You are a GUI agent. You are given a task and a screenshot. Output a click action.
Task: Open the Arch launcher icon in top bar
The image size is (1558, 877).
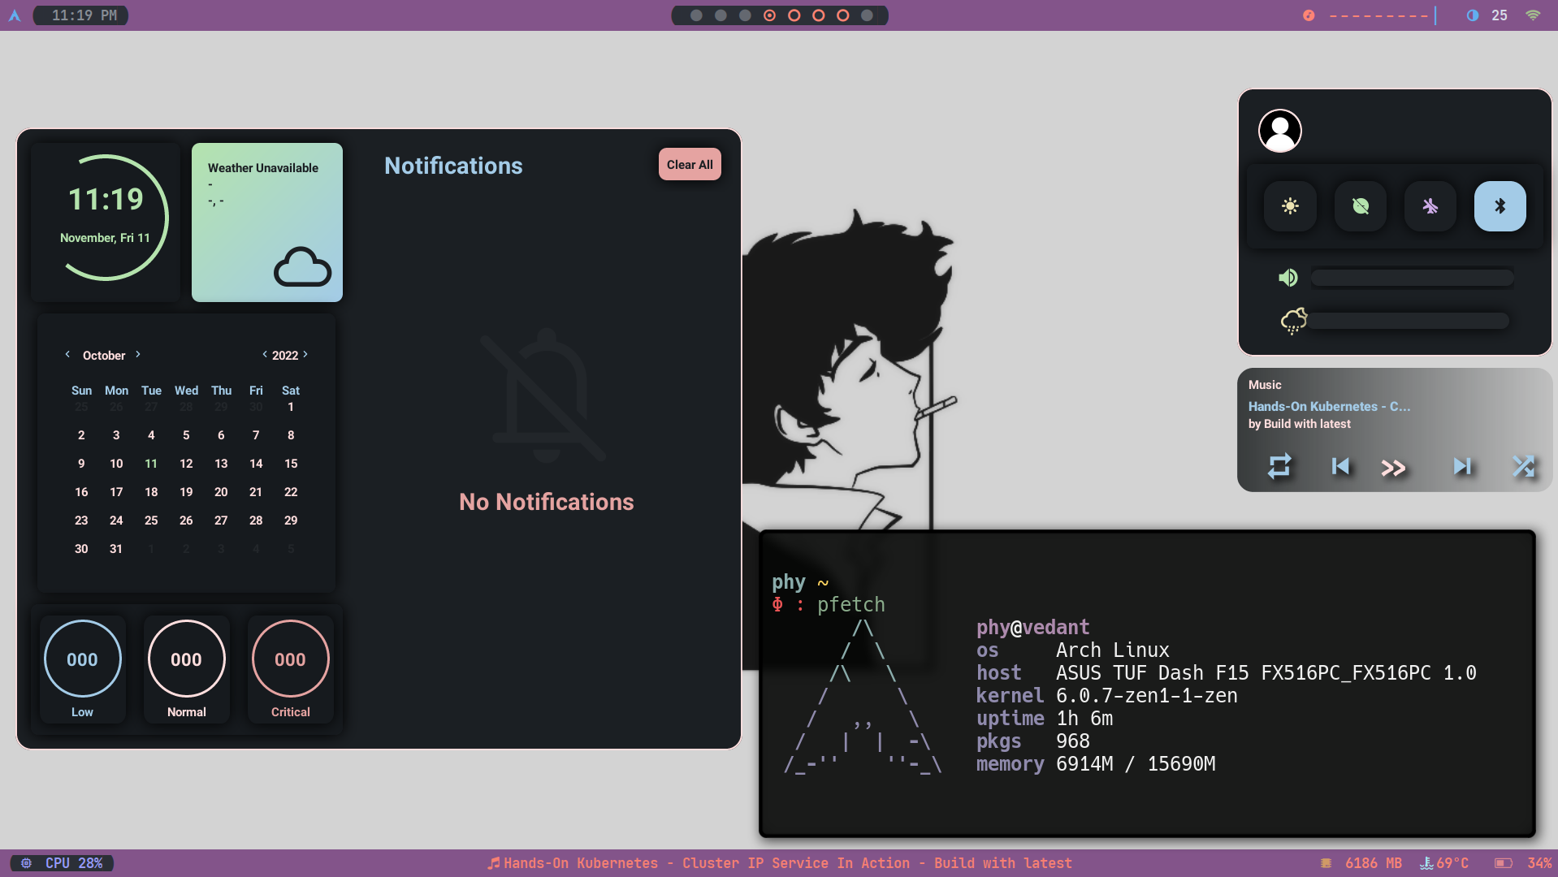coord(15,15)
